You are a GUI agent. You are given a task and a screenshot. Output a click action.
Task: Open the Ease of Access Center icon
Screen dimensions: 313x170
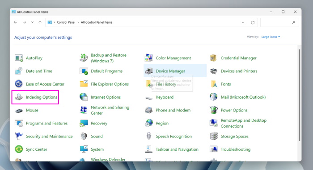(x=19, y=84)
